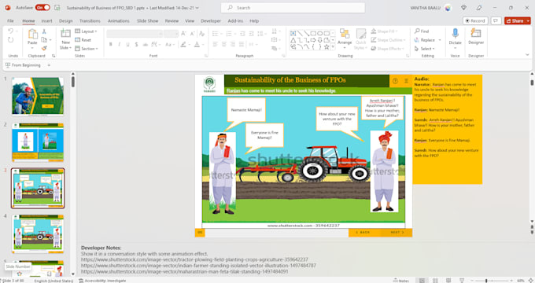Image resolution: width=535 pixels, height=283 pixels.
Task: Expand the shapes gallery More arrow
Action: (x=333, y=47)
